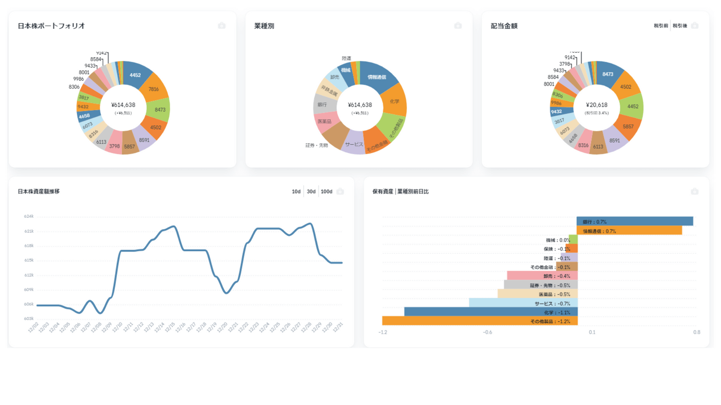Click the 保険 : -0.1% bar
This screenshot has width=721, height=405.
(571, 248)
